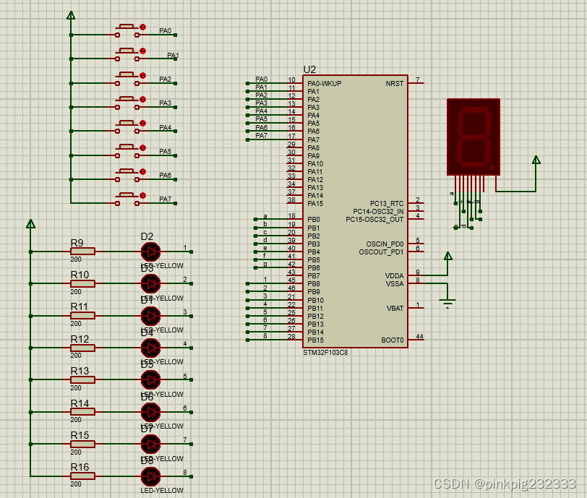
Task: Select the push button wired to PA6
Action: coord(127,175)
